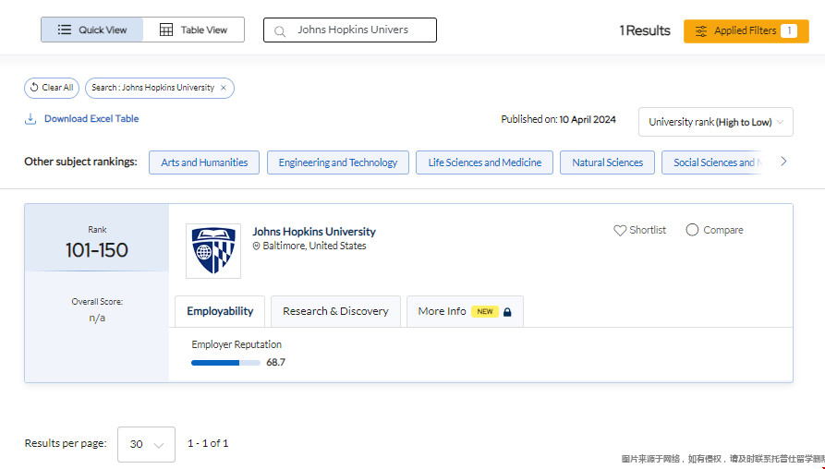Click the location pin icon by Baltimore
Viewport: 825px width, 469px height.
tap(256, 247)
